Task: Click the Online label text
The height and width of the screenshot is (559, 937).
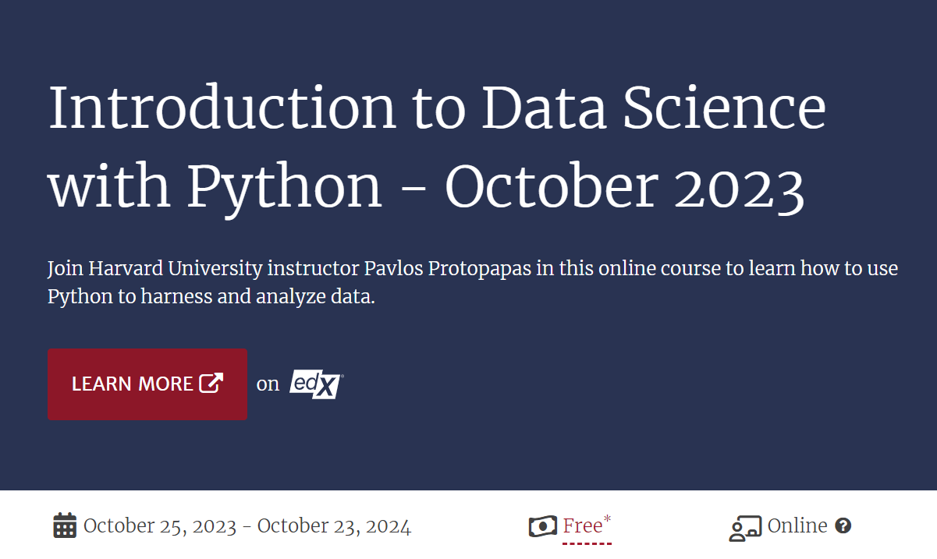Action: tap(797, 525)
